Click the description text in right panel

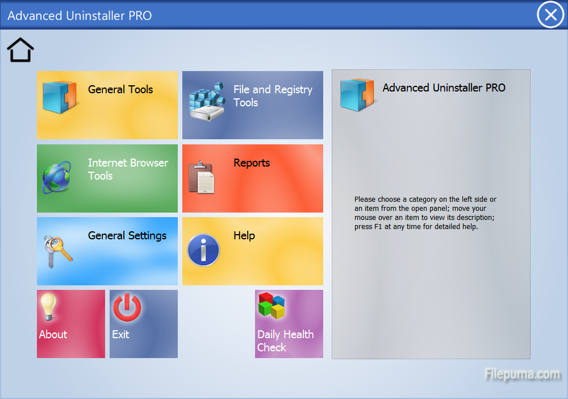pyautogui.click(x=425, y=213)
